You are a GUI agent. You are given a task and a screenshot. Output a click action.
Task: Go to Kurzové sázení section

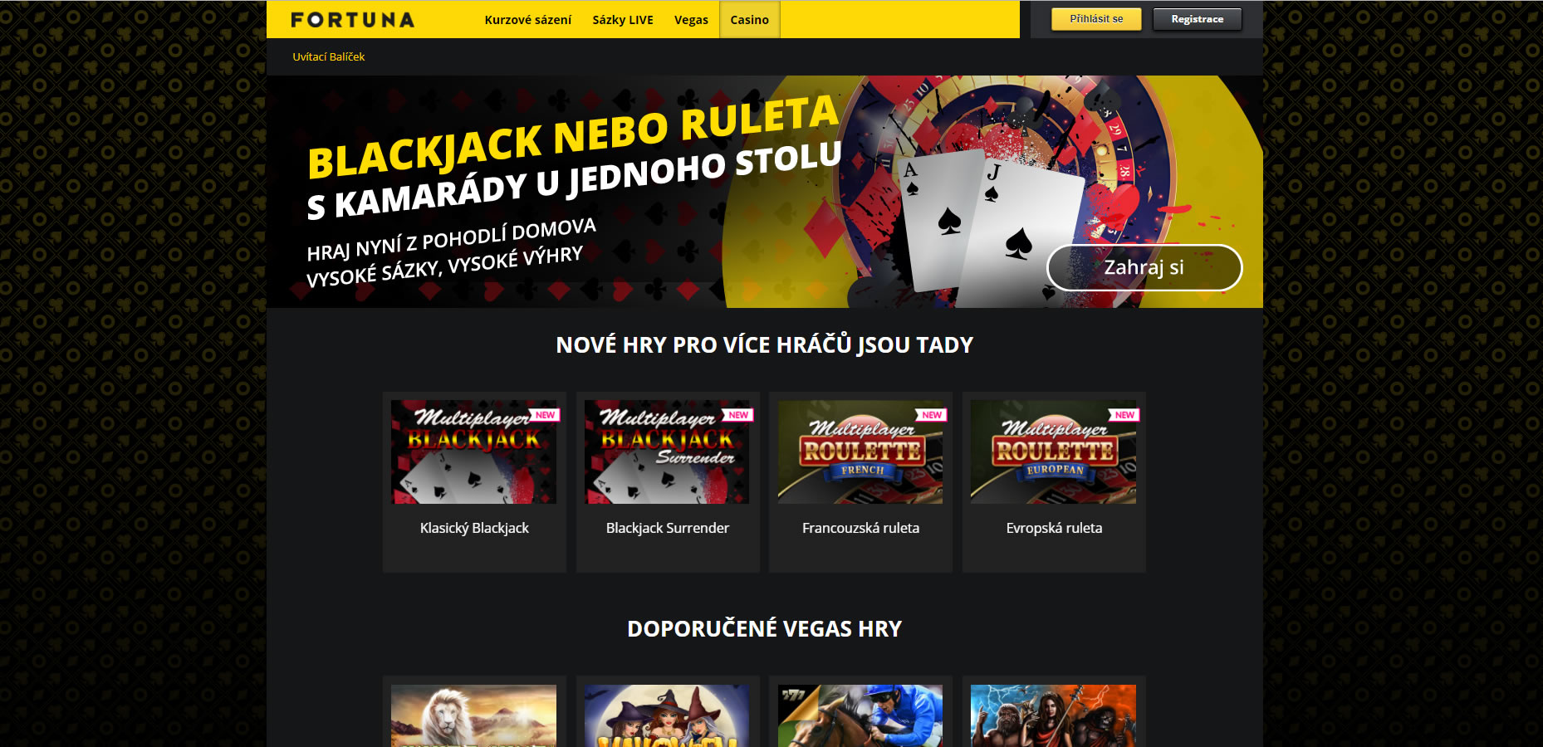[x=528, y=20]
